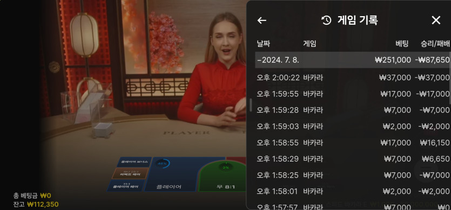
Task: Open the 오후 1:58:01 바카라 record
Action: coord(352,191)
